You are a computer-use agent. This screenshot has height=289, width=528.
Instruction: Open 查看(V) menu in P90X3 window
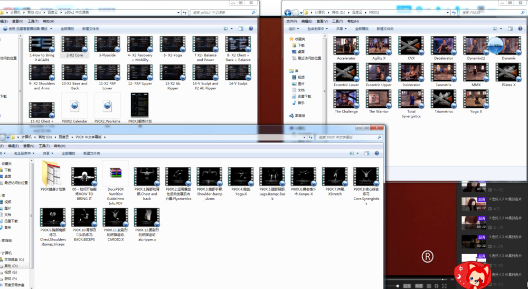click(x=322, y=21)
